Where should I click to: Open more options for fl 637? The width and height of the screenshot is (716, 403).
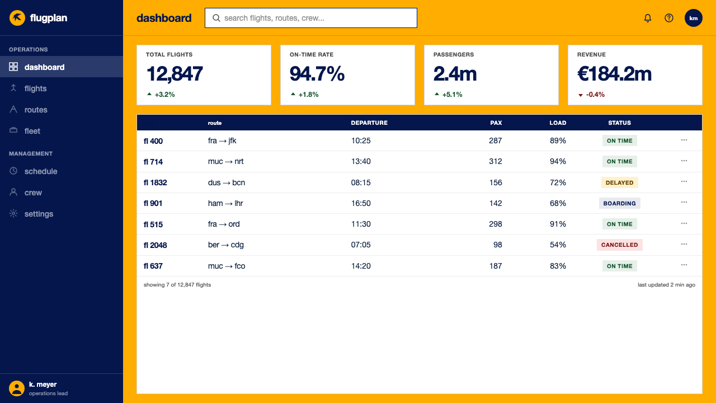[684, 265]
